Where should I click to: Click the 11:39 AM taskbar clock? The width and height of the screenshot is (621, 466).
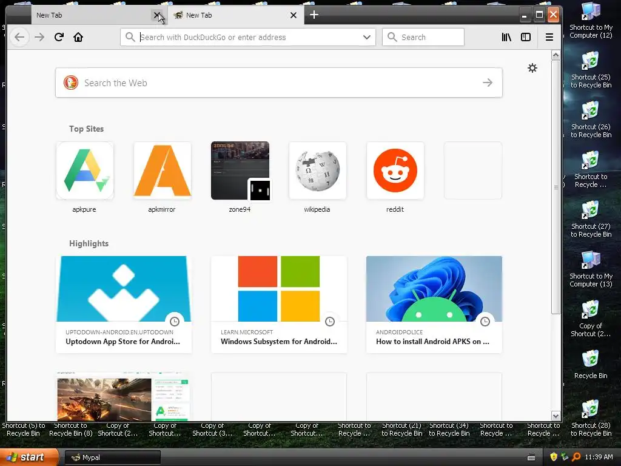[599, 458]
